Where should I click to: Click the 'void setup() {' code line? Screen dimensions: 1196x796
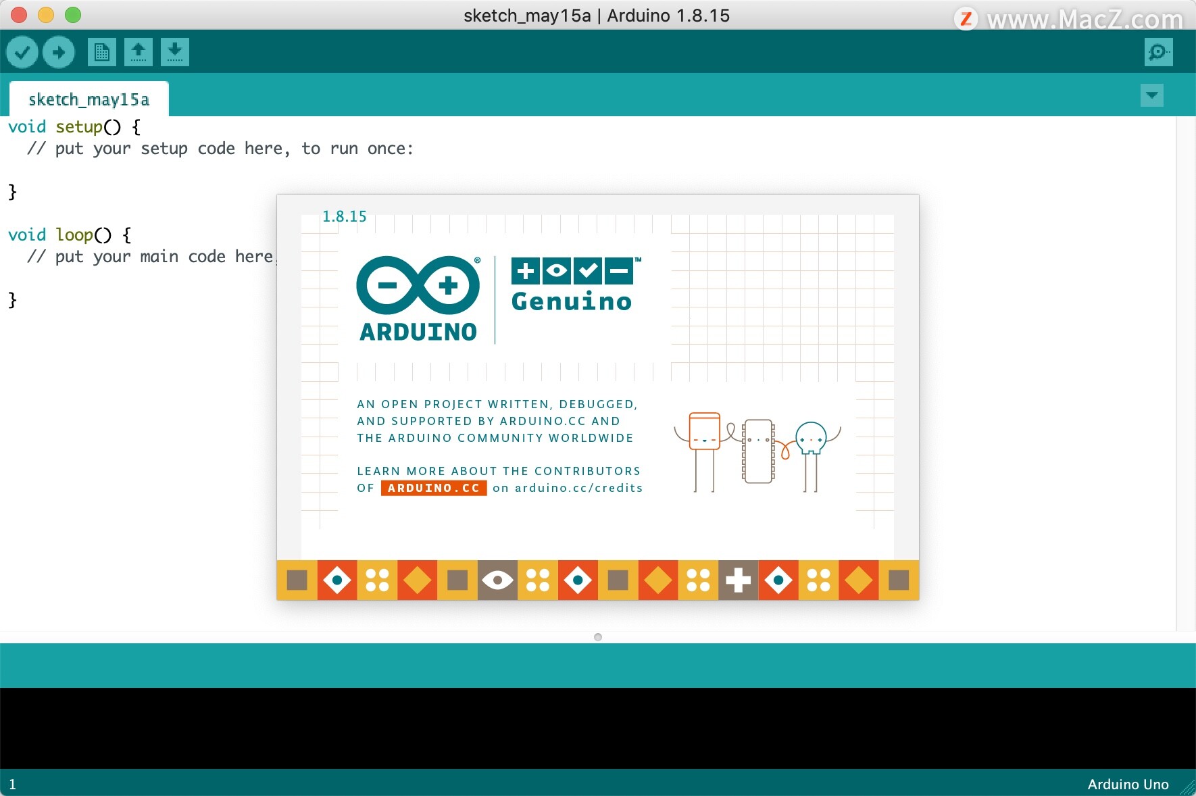tap(74, 127)
